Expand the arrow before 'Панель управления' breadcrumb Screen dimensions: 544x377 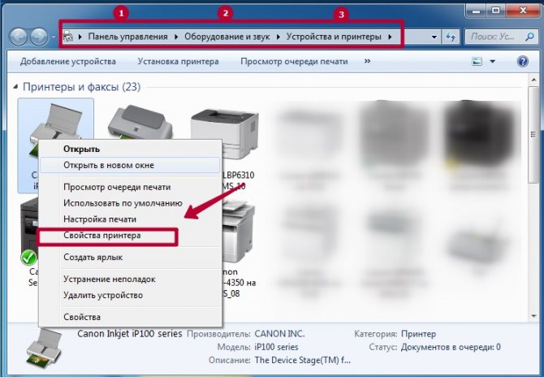click(x=80, y=37)
